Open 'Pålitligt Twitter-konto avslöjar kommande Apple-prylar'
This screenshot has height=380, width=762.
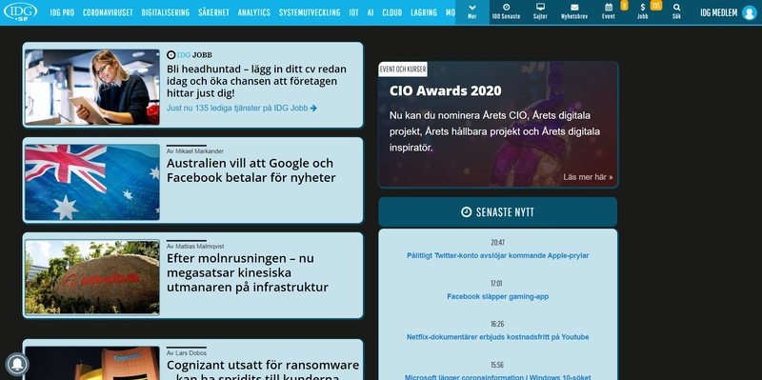(x=497, y=255)
